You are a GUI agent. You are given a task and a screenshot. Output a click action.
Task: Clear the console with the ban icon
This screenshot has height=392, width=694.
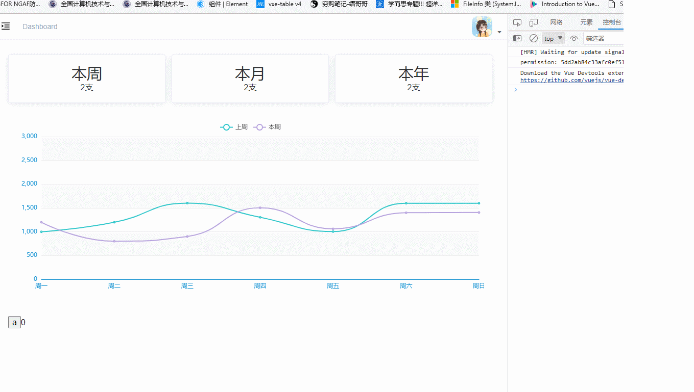point(534,38)
